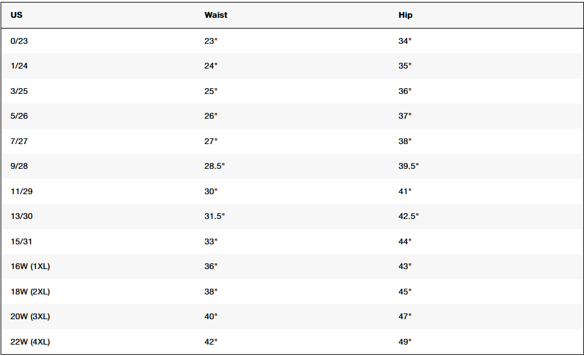
Task: Select the 20W (3XL) row label
Action: (x=30, y=317)
